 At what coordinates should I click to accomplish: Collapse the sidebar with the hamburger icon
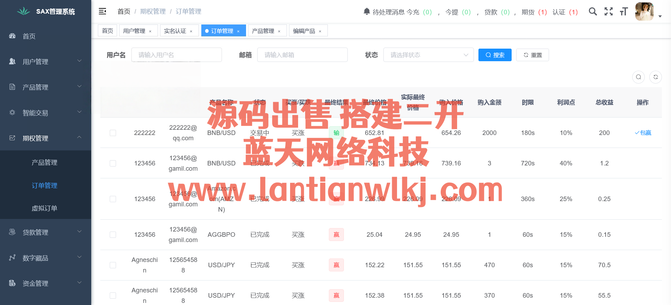[102, 12]
